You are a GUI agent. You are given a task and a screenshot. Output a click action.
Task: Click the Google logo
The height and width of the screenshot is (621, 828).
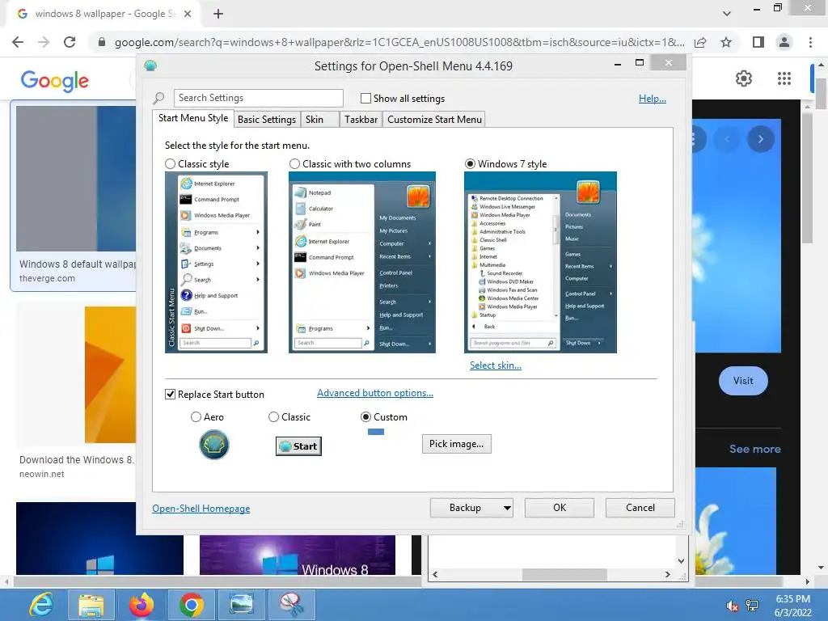(54, 80)
